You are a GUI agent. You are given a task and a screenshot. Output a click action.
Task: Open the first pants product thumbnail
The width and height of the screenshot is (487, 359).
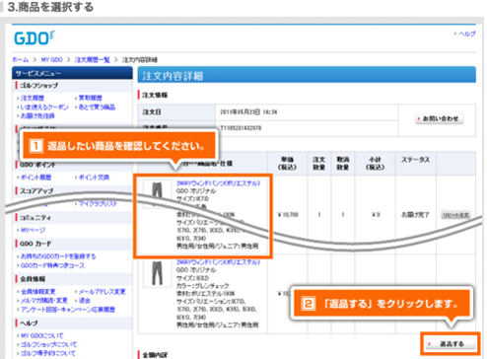click(x=157, y=193)
